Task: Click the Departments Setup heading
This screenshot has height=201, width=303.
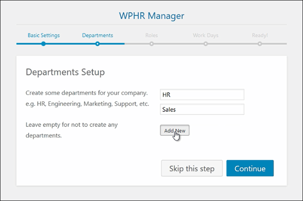Action: pyautogui.click(x=65, y=72)
